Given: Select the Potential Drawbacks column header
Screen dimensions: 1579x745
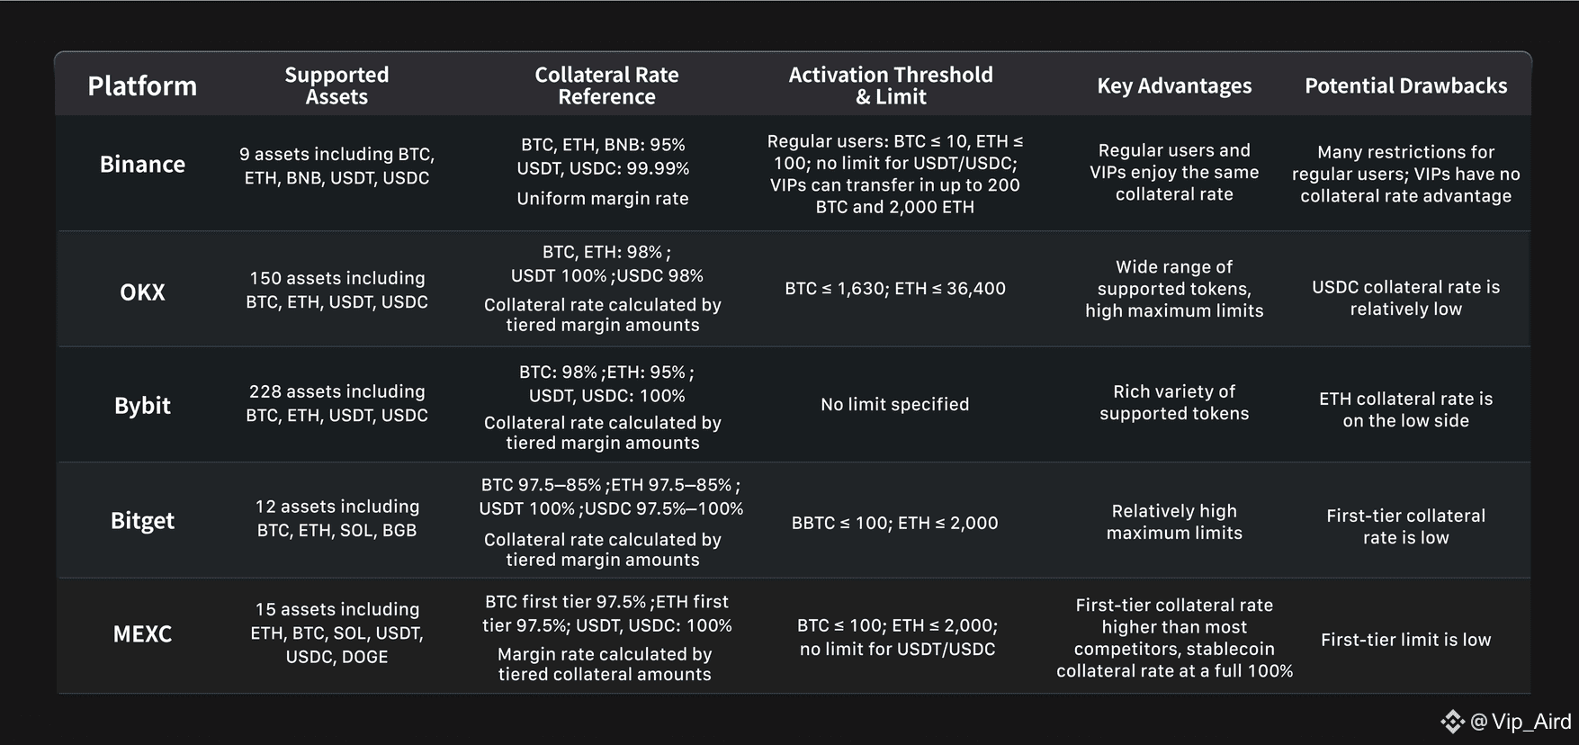Looking at the screenshot, I should (1406, 85).
